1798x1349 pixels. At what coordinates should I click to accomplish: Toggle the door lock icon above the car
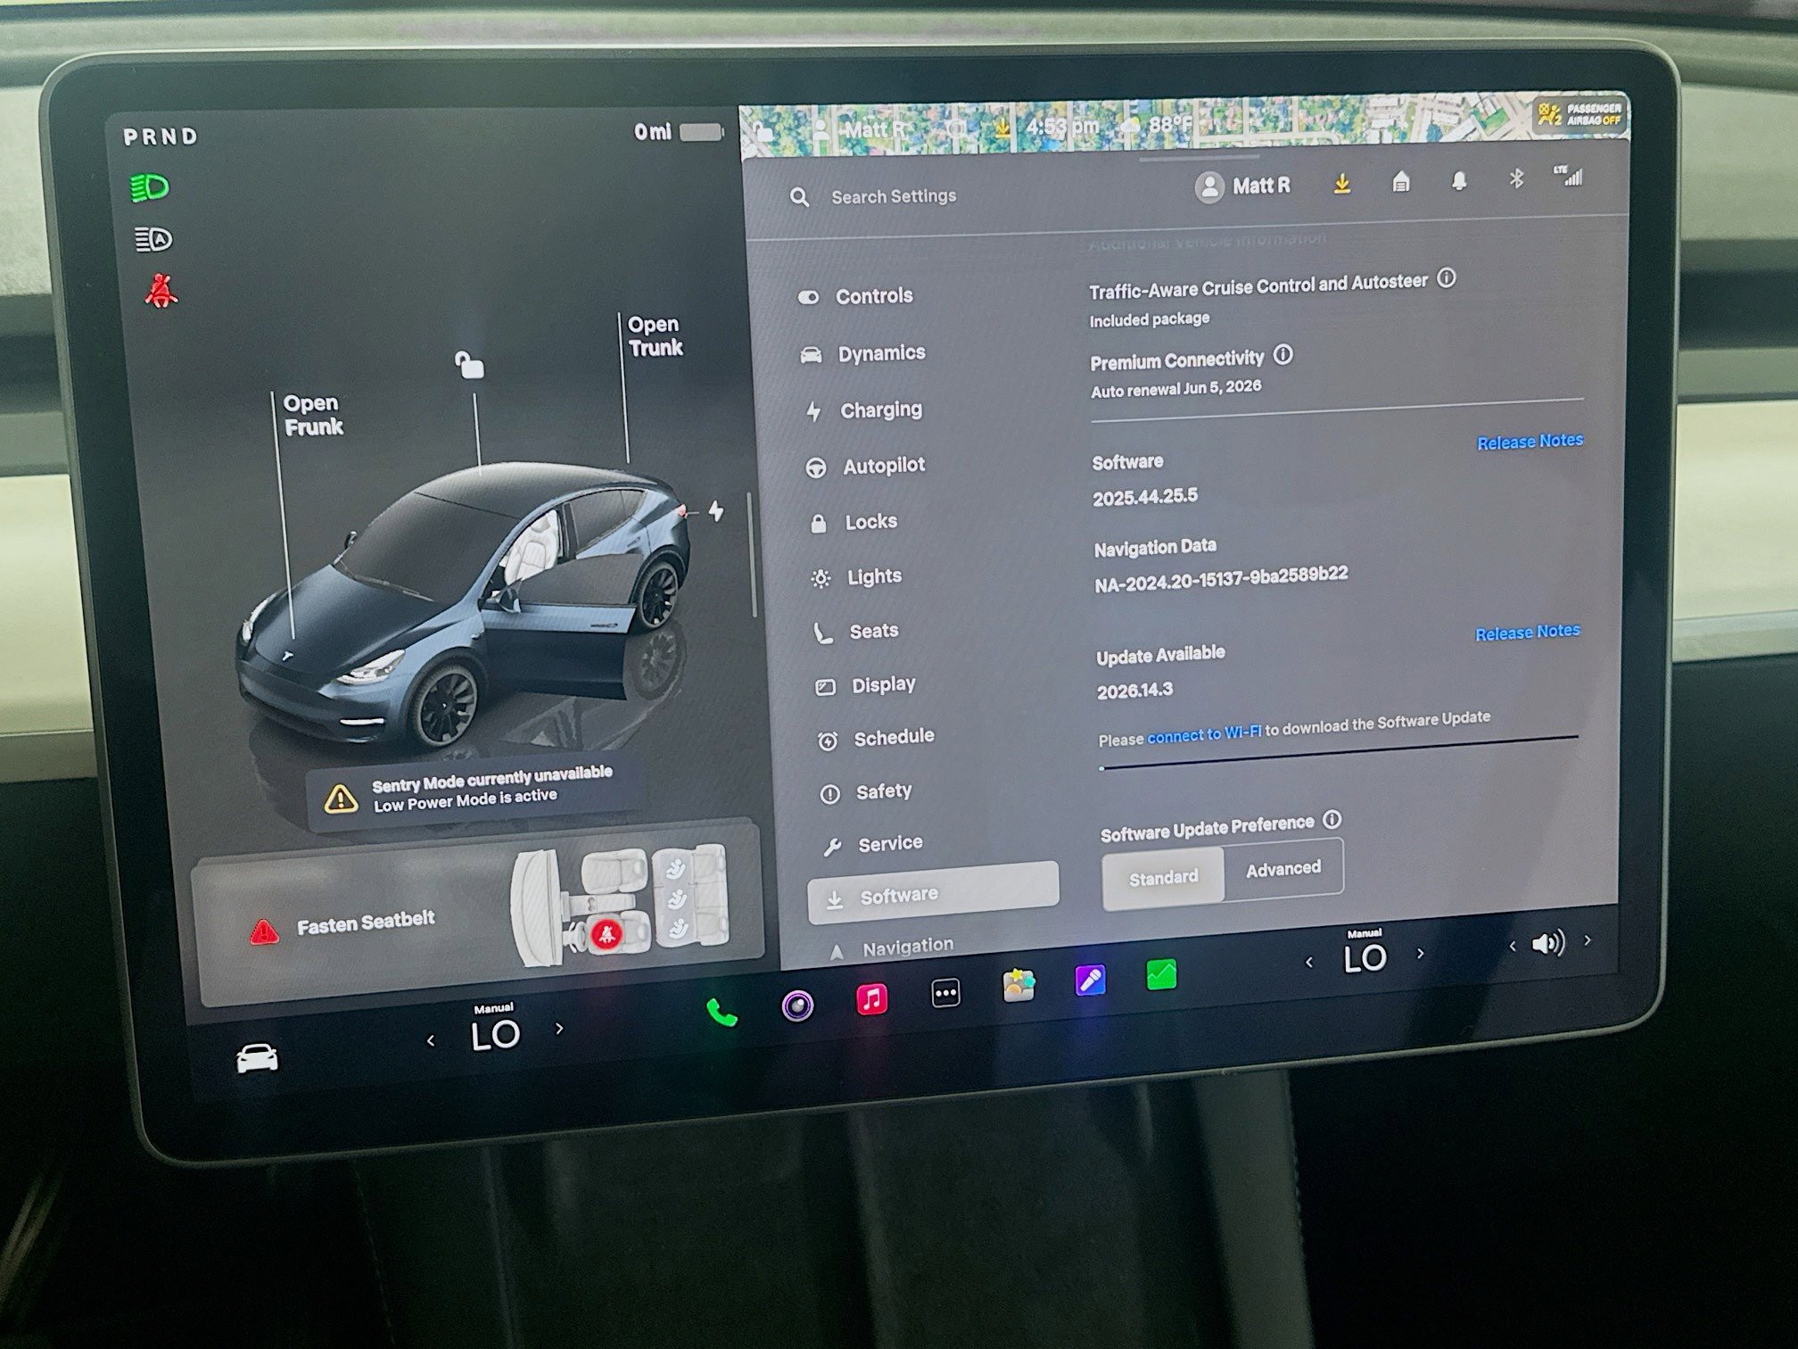(x=469, y=364)
